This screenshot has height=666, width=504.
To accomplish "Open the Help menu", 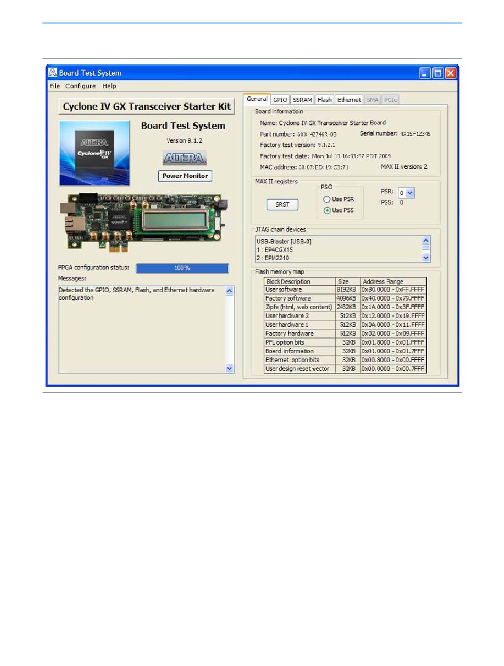I will tap(109, 86).
